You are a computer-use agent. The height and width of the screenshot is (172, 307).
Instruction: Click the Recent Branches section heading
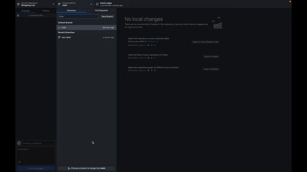point(66,32)
